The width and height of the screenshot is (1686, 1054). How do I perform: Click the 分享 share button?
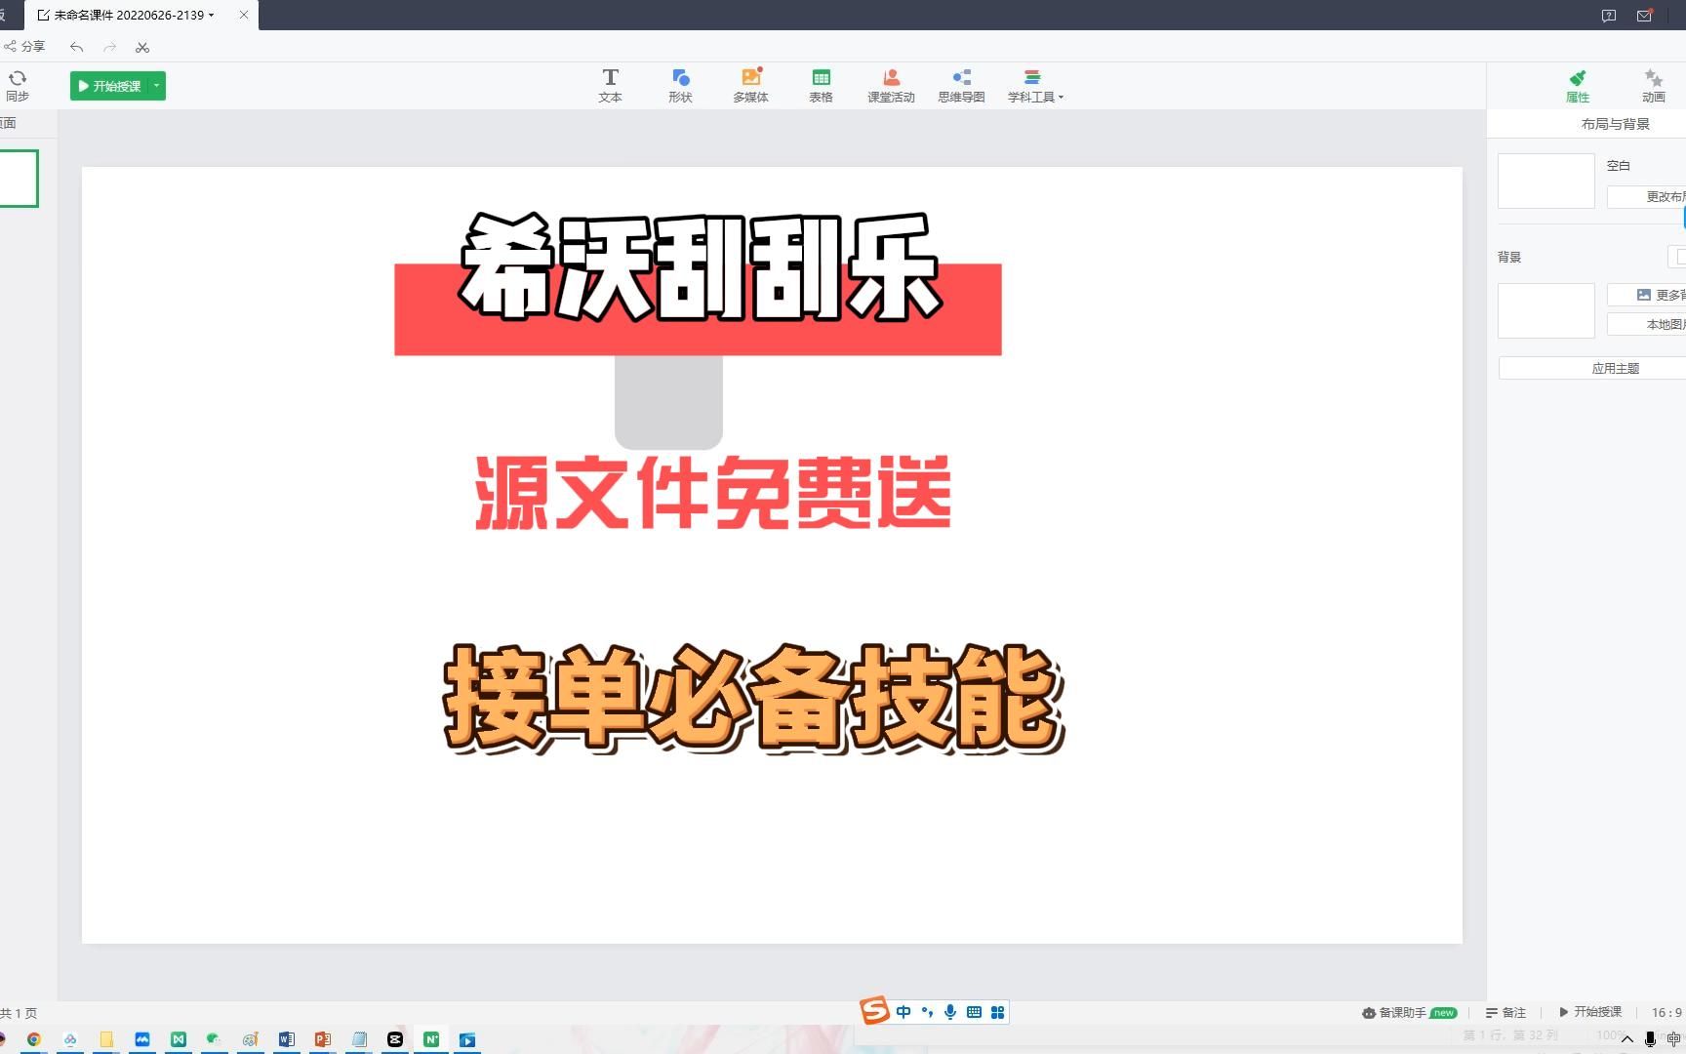click(24, 46)
